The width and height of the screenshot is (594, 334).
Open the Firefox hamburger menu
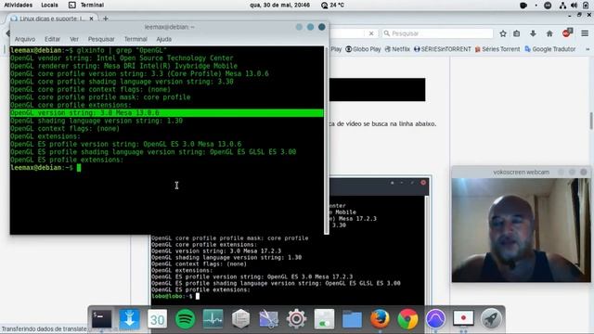click(585, 33)
